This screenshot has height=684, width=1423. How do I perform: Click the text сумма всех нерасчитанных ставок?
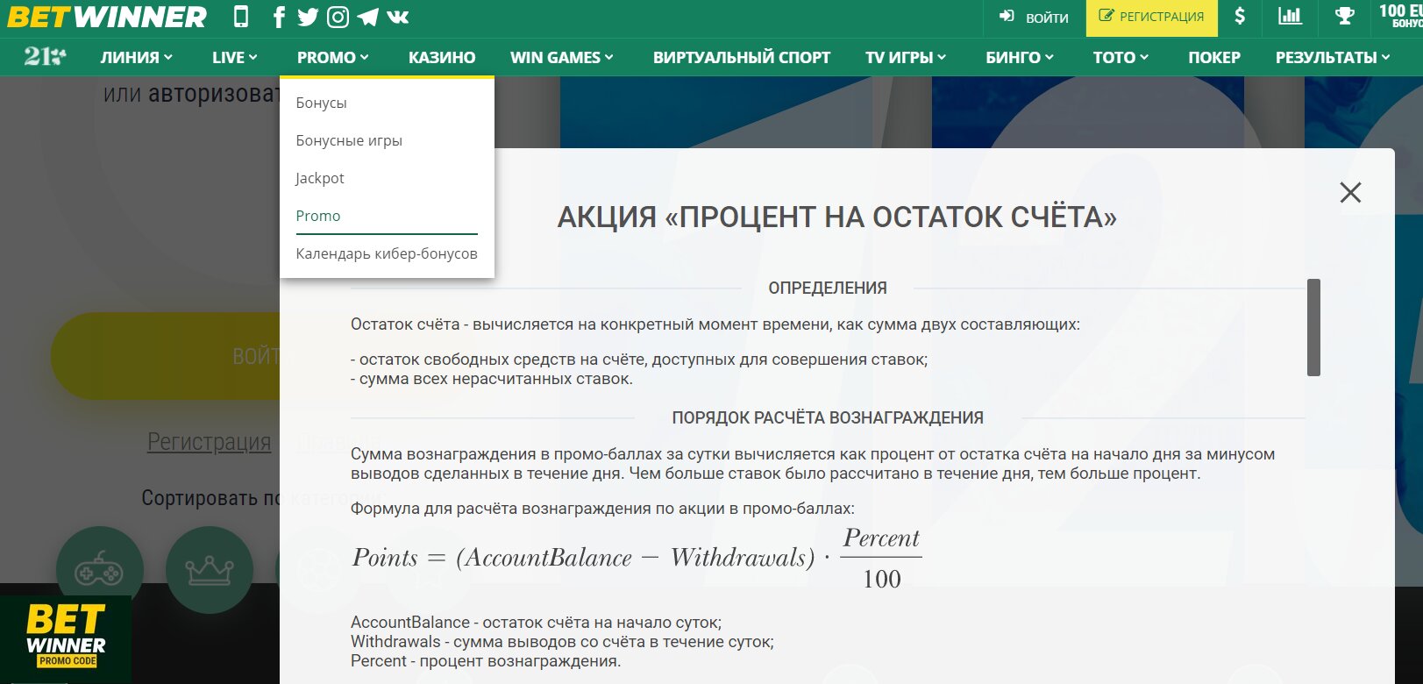pyautogui.click(x=492, y=379)
